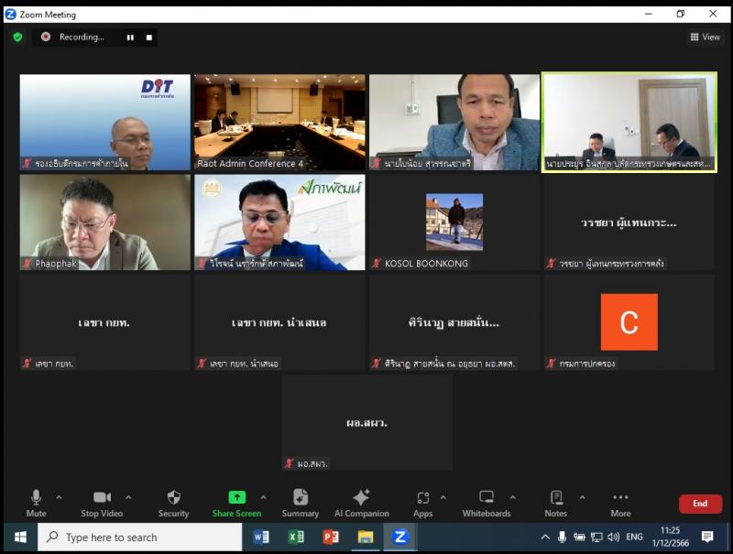Screen dimensions: 733x554
Task: Launch the AI Companion panel
Action: pyautogui.click(x=361, y=502)
